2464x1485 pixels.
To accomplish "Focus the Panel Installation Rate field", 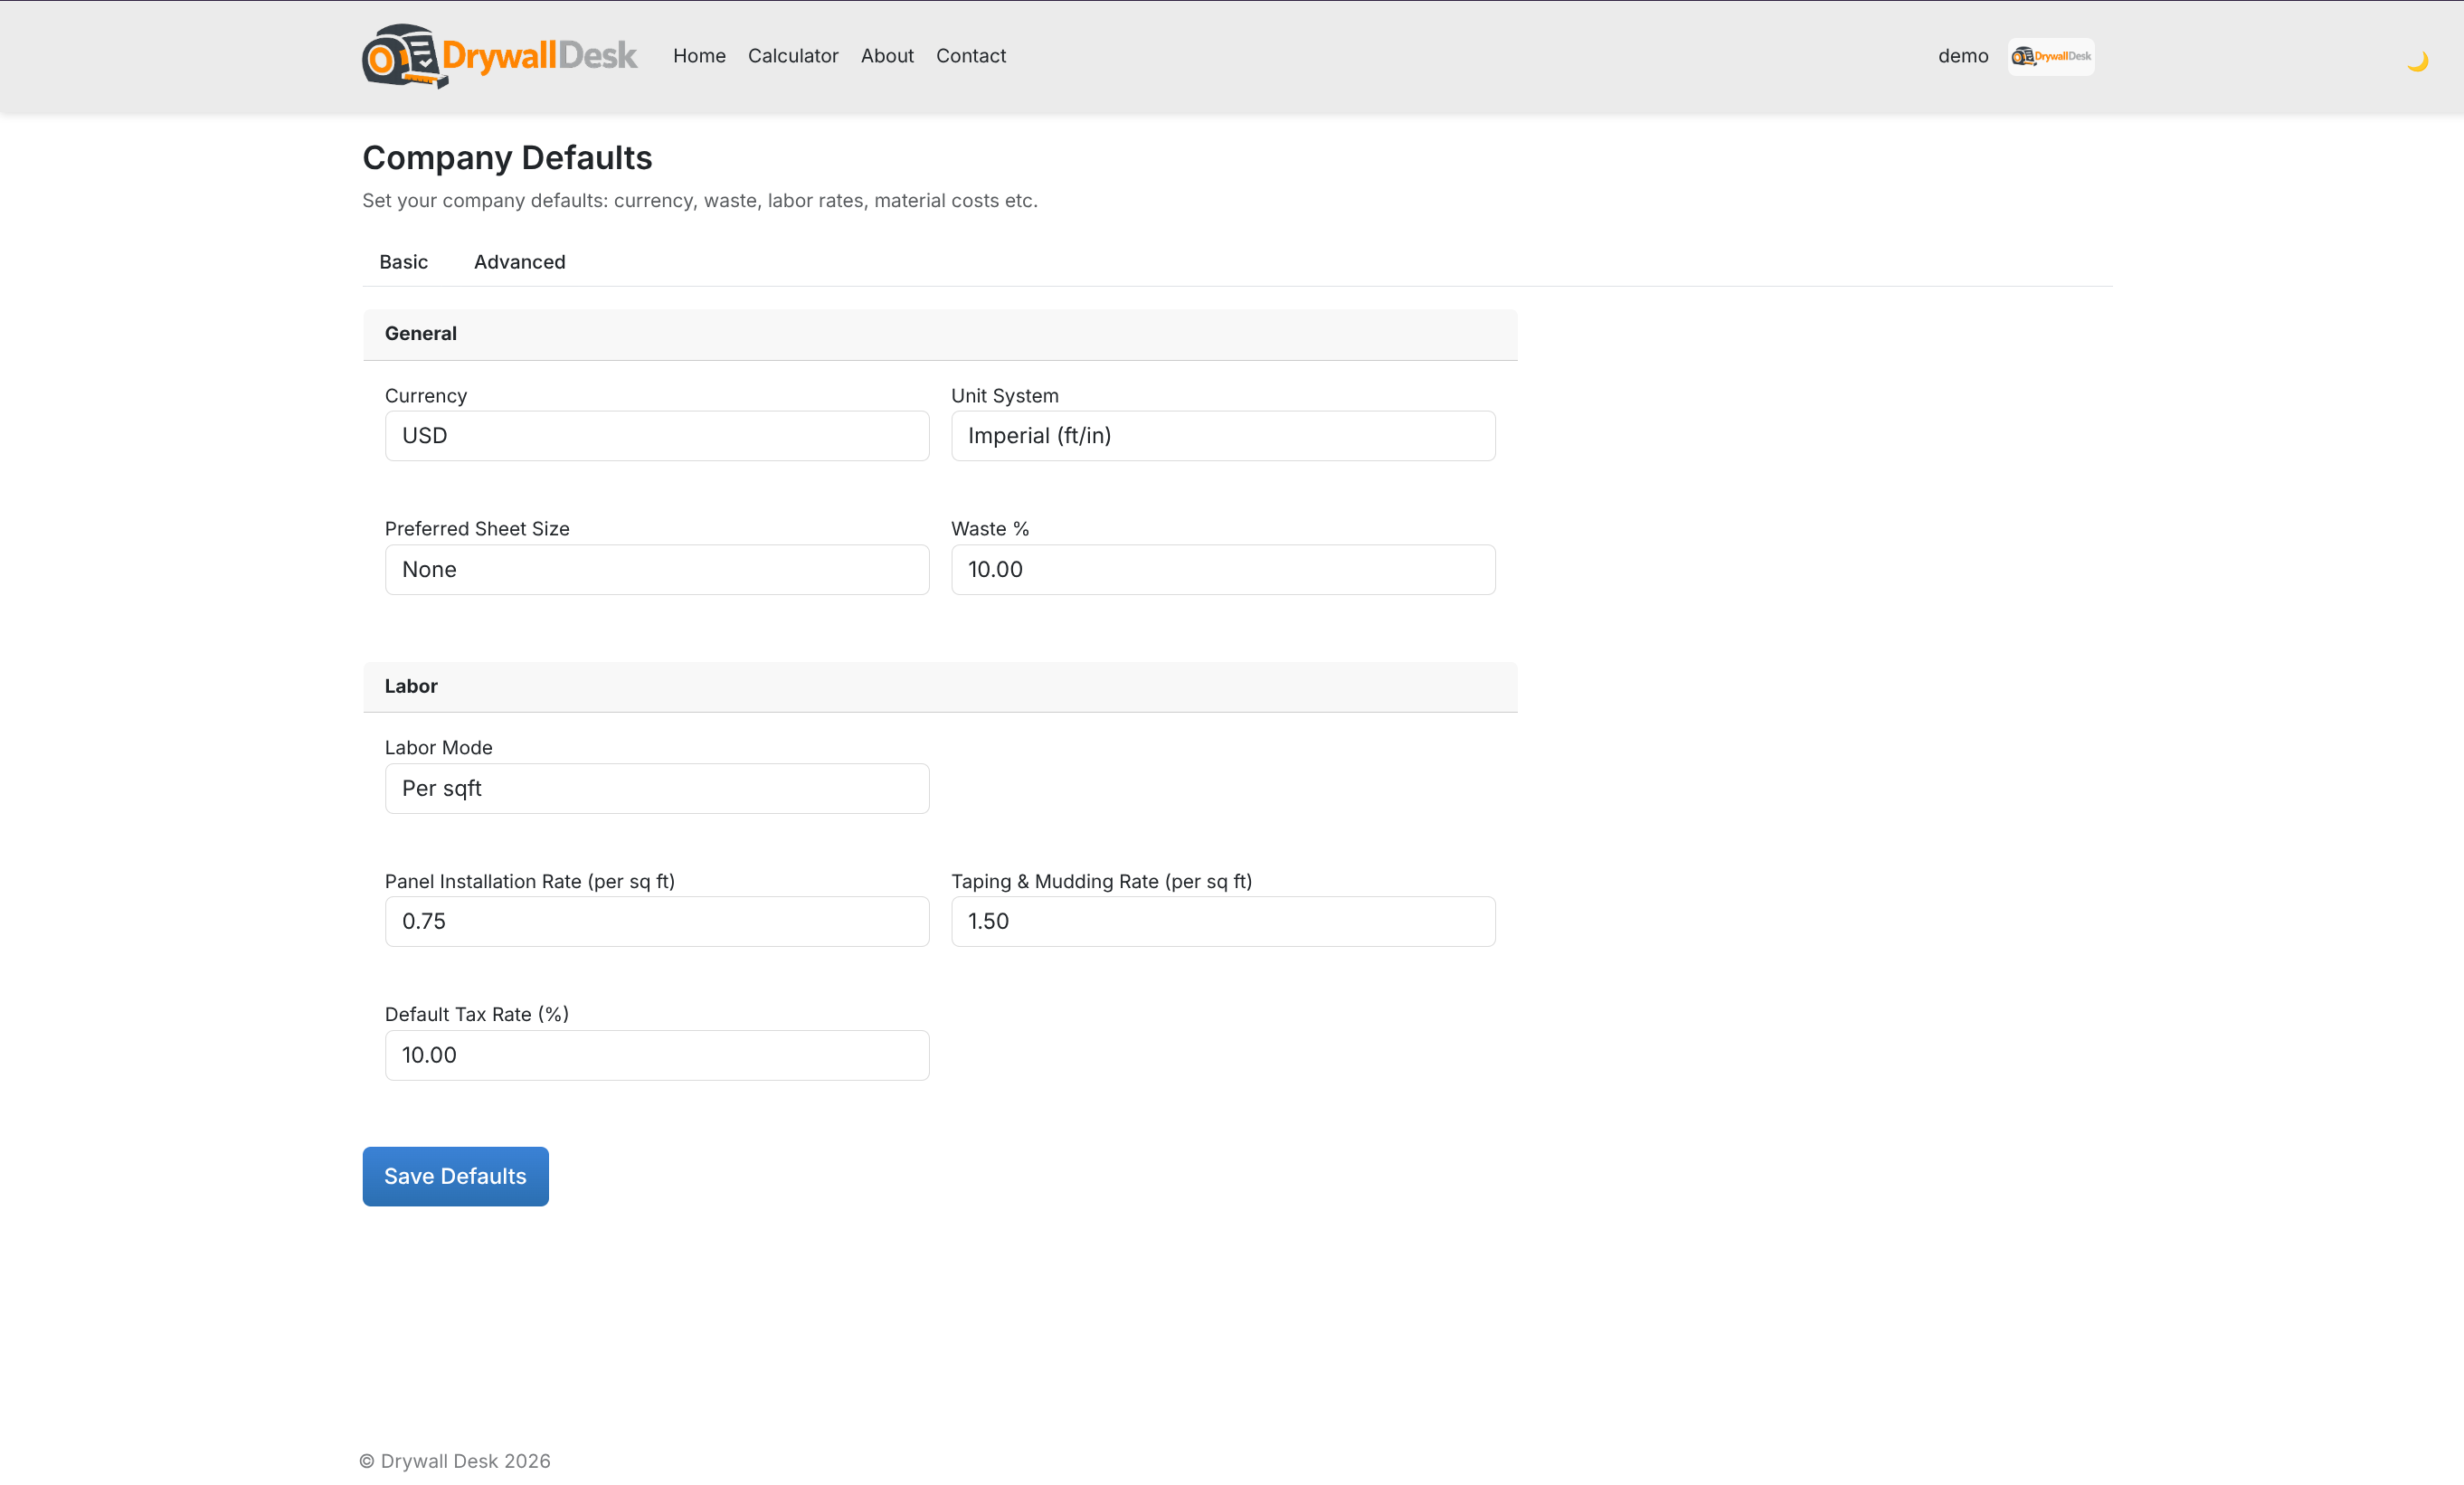I will 656,922.
